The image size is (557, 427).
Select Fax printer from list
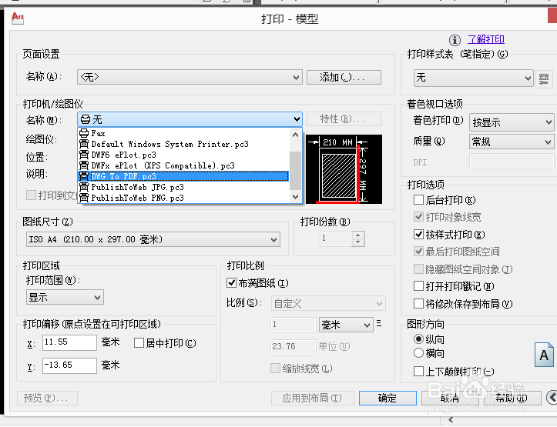(x=184, y=133)
